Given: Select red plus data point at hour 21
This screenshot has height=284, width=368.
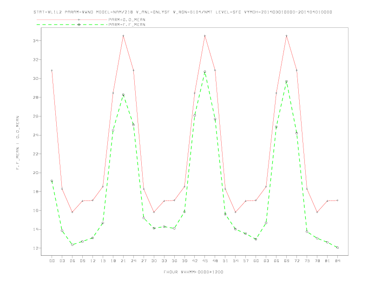Looking at the screenshot, I should 123,36.
